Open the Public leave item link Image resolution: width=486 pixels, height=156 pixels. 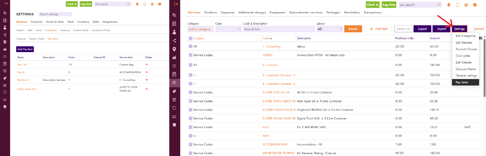coord(27,89)
